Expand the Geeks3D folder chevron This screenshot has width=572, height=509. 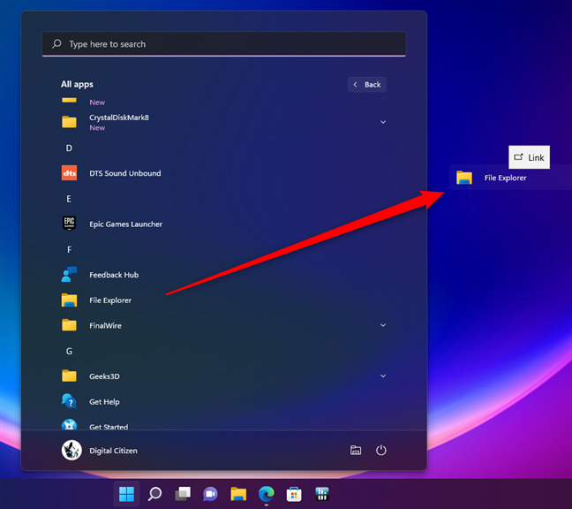(x=383, y=376)
